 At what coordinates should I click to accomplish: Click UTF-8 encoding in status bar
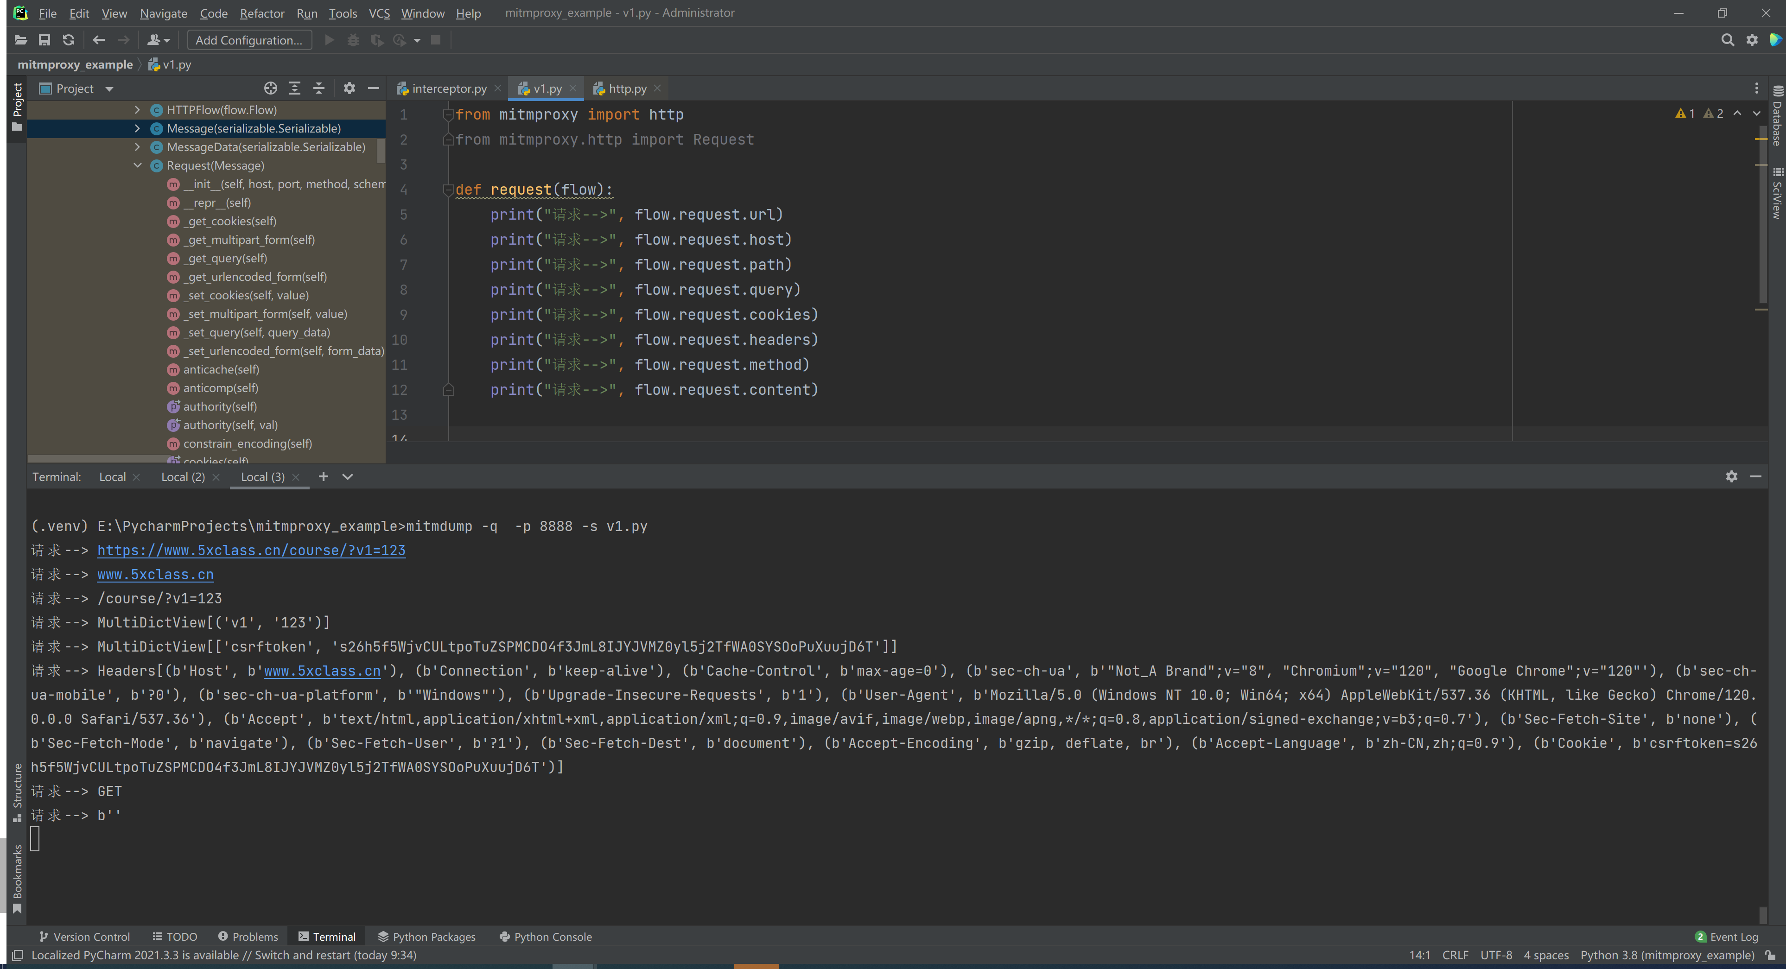pos(1496,955)
